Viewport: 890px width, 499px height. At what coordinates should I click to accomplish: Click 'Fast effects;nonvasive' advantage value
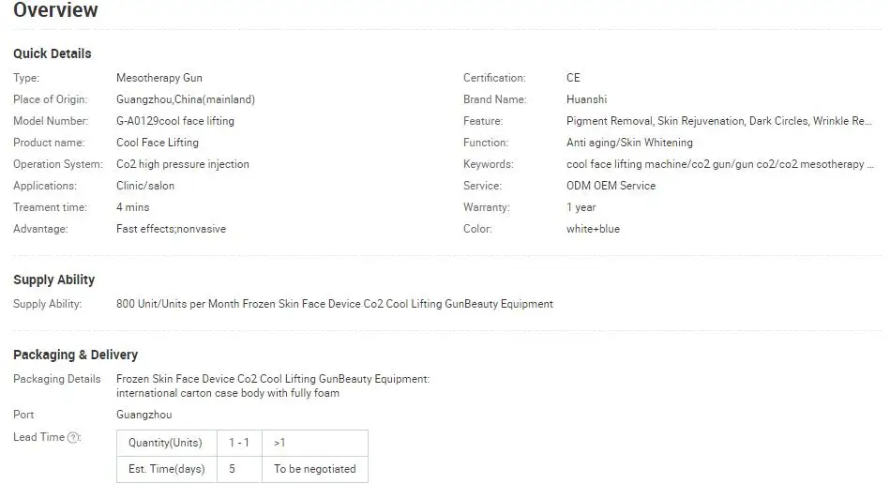click(171, 229)
